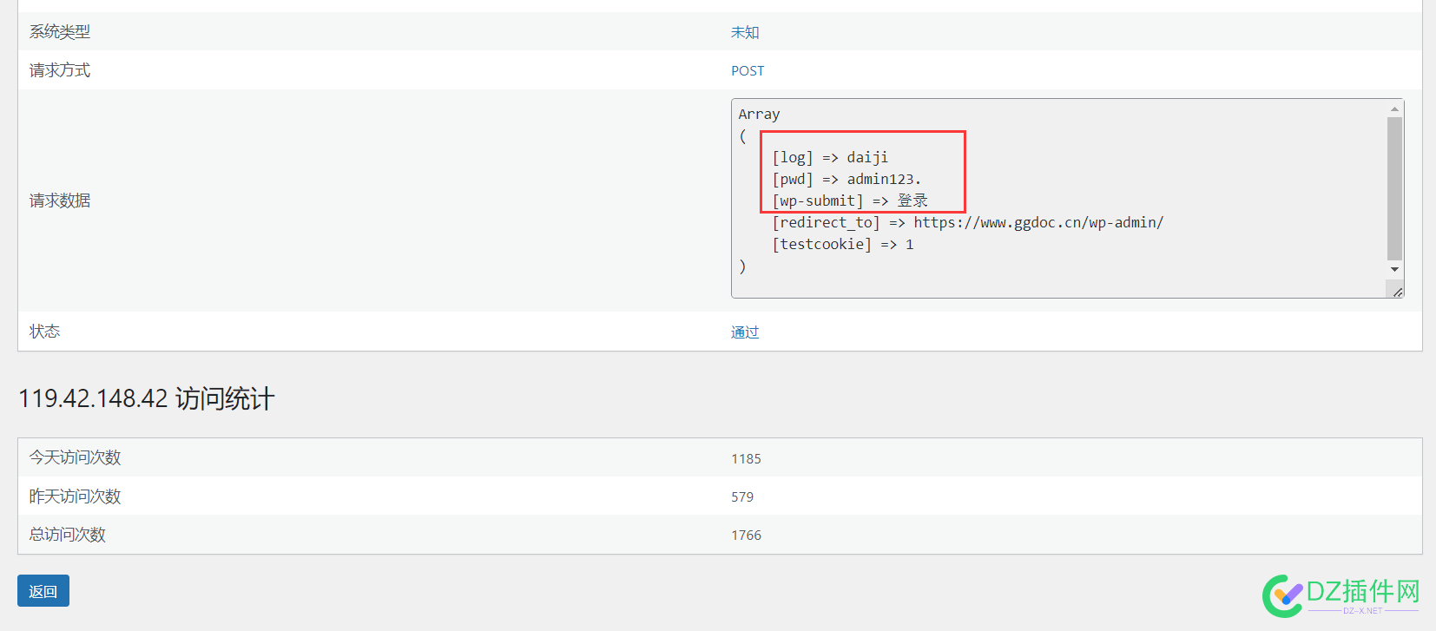Click the 昨天访问次数 label
The image size is (1436, 631).
(x=76, y=496)
